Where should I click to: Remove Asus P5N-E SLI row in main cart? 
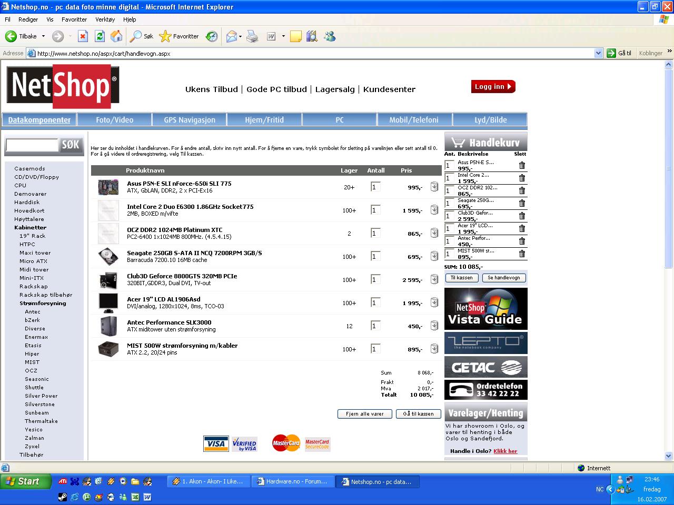click(x=434, y=187)
